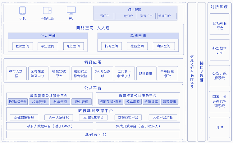Image resolution: width=233 pixels, height=143 pixels.
Task: Click the 接口&规范 vertical column
Action: click(x=202, y=72)
